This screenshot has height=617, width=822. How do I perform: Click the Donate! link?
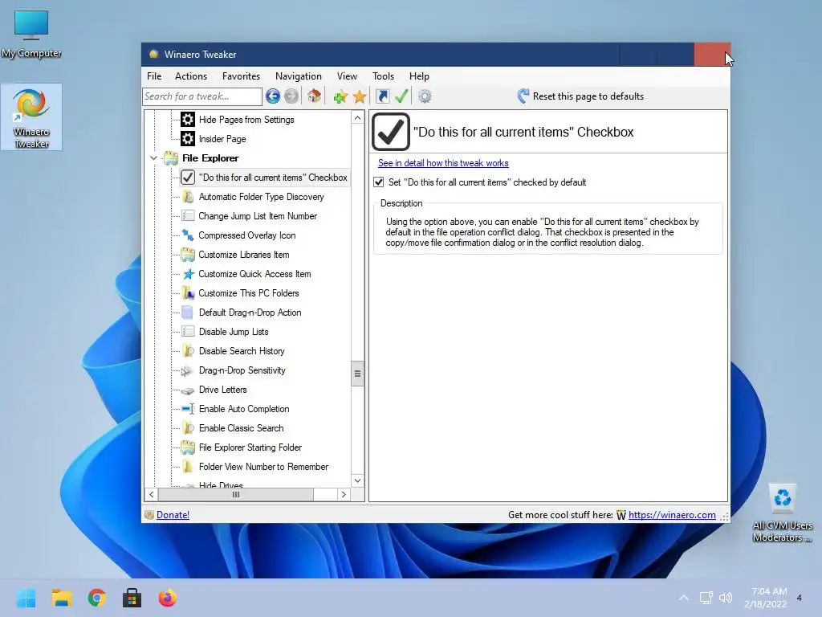tap(173, 515)
